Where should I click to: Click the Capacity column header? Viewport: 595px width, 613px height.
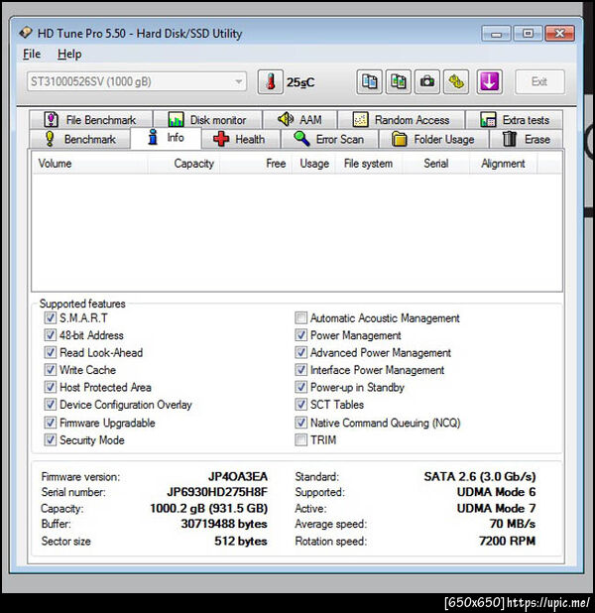(x=183, y=164)
